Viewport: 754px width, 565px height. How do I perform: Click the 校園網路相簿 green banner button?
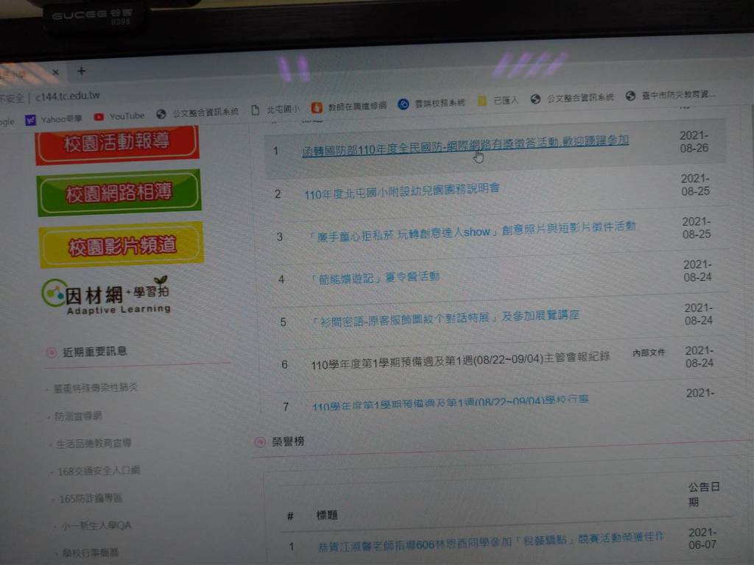click(x=119, y=193)
